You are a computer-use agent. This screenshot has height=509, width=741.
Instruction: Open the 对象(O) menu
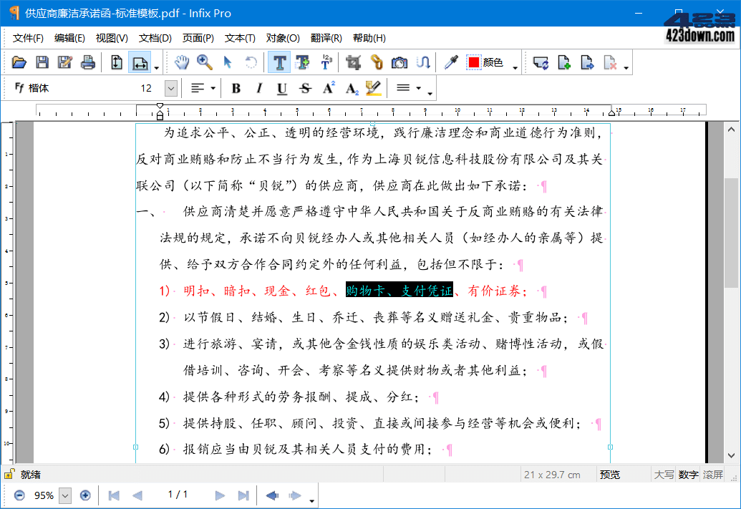pyautogui.click(x=283, y=38)
